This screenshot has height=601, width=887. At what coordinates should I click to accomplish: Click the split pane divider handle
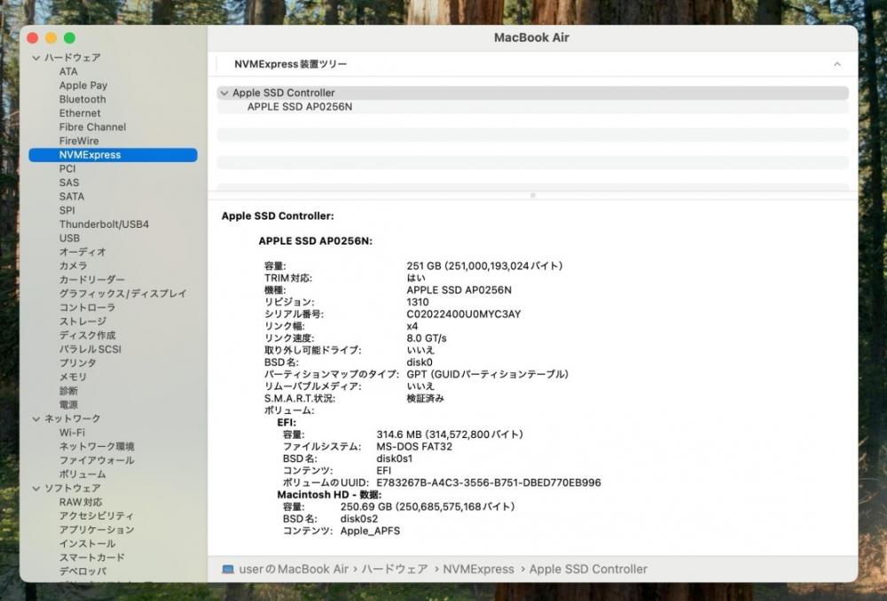point(532,195)
